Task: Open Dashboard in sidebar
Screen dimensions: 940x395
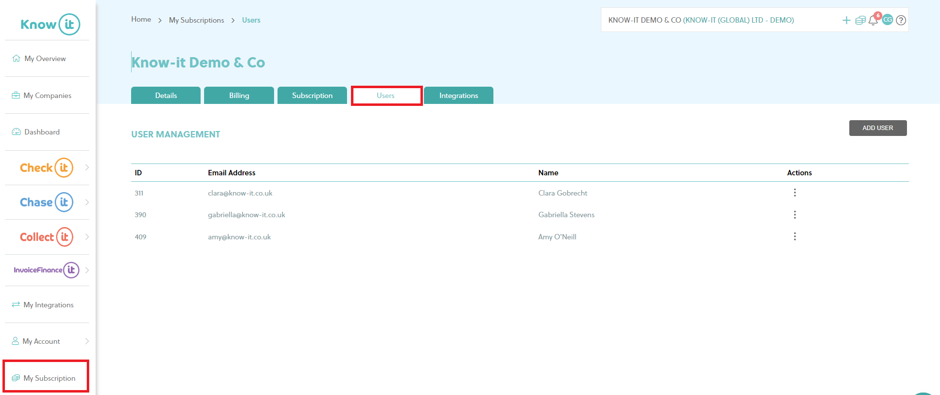Action: point(35,132)
